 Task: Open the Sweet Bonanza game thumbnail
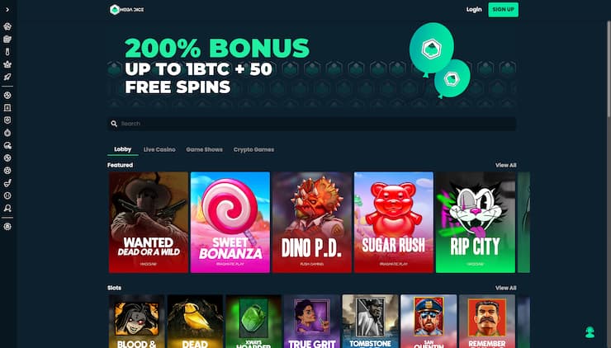coord(230,223)
